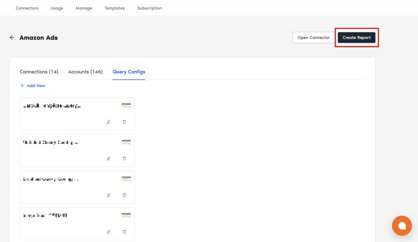Click the Add New link
The width and height of the screenshot is (418, 242).
click(33, 86)
